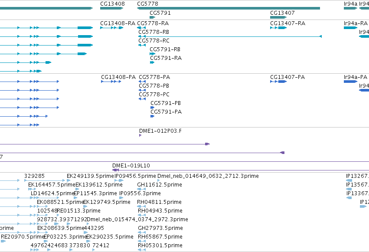The image size is (369, 252).
Task: Open the RE20970.5prime EST label
Action: [x=23, y=237]
